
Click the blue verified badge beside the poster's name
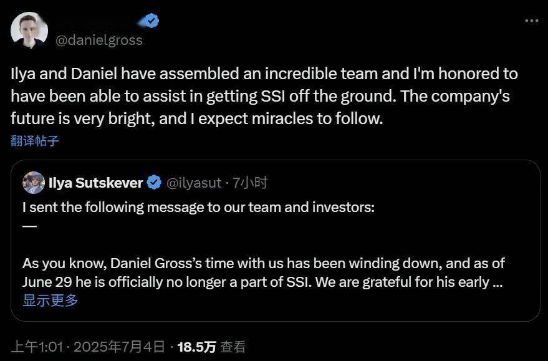point(150,21)
